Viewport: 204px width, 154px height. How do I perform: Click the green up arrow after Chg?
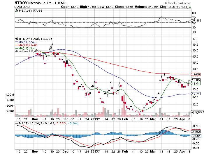[x=190, y=7]
